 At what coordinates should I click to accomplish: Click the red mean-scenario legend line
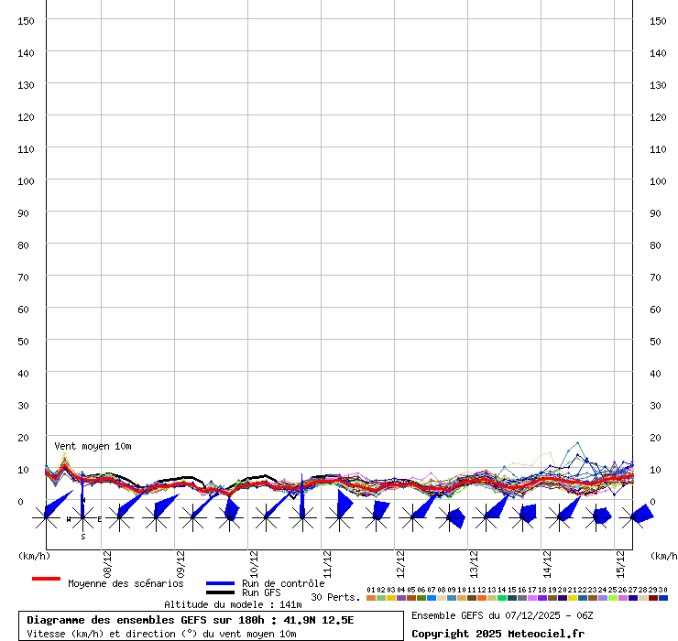click(46, 579)
